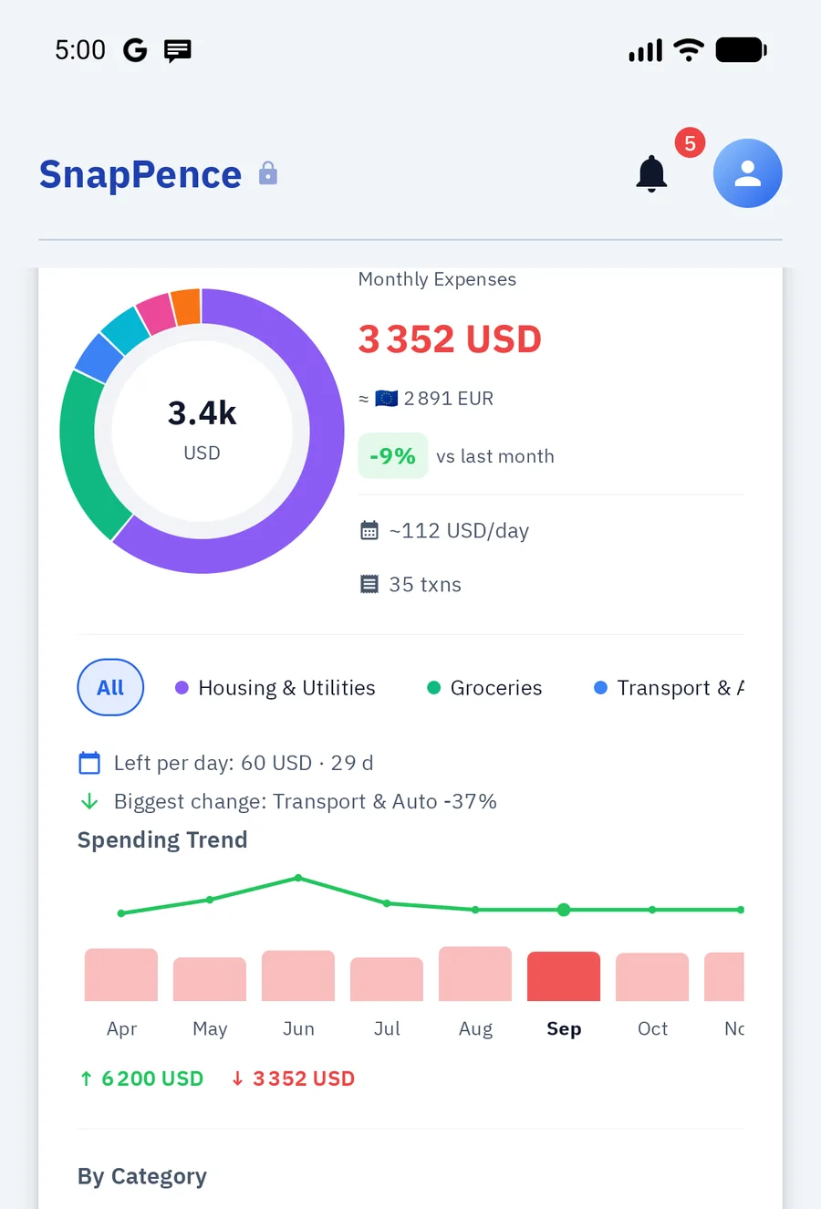Tap the Sep month label
The height and width of the screenshot is (1209, 821).
click(x=564, y=1028)
